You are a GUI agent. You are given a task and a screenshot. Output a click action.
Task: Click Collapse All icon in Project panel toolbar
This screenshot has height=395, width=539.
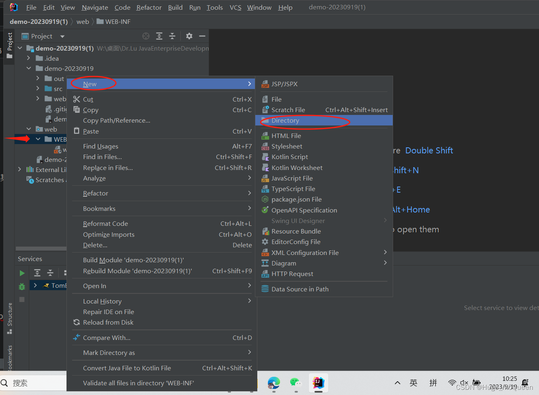[172, 36]
